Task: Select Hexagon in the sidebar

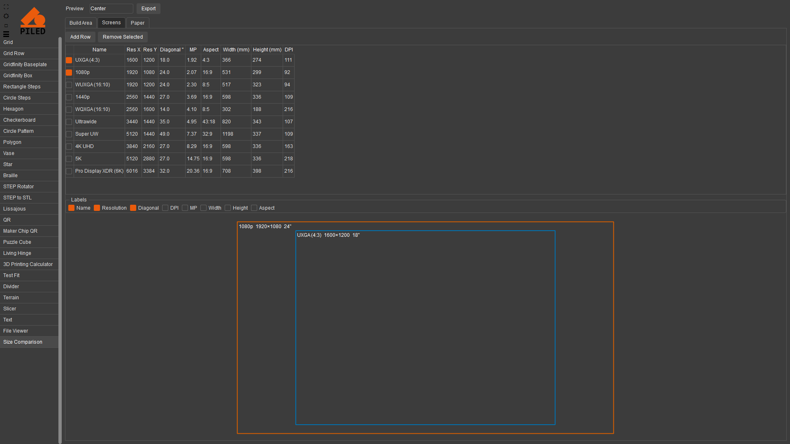Action: coord(29,109)
